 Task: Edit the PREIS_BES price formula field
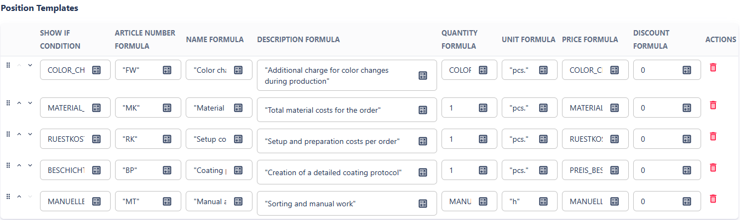click(586, 171)
